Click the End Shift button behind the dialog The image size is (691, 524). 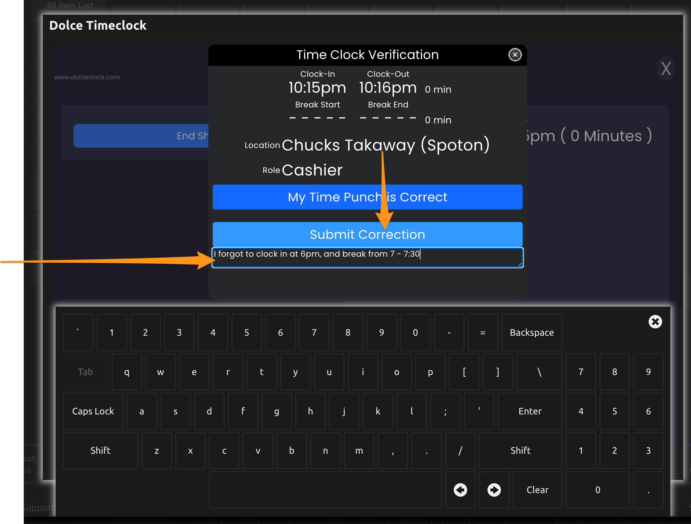pos(141,136)
